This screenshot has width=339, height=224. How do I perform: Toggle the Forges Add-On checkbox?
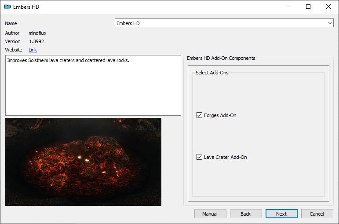click(x=199, y=115)
